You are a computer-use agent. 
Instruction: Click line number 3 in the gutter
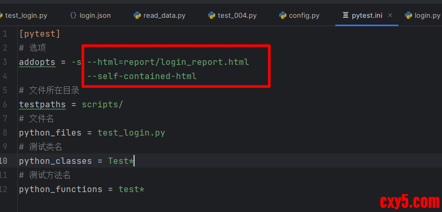point(5,62)
